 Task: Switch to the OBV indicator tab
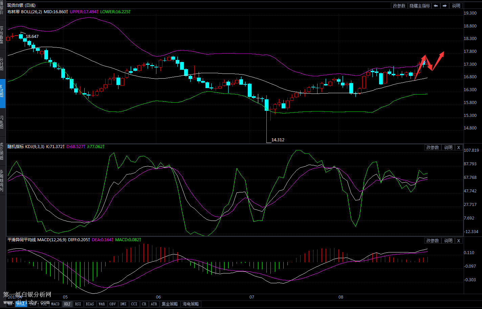point(112,304)
